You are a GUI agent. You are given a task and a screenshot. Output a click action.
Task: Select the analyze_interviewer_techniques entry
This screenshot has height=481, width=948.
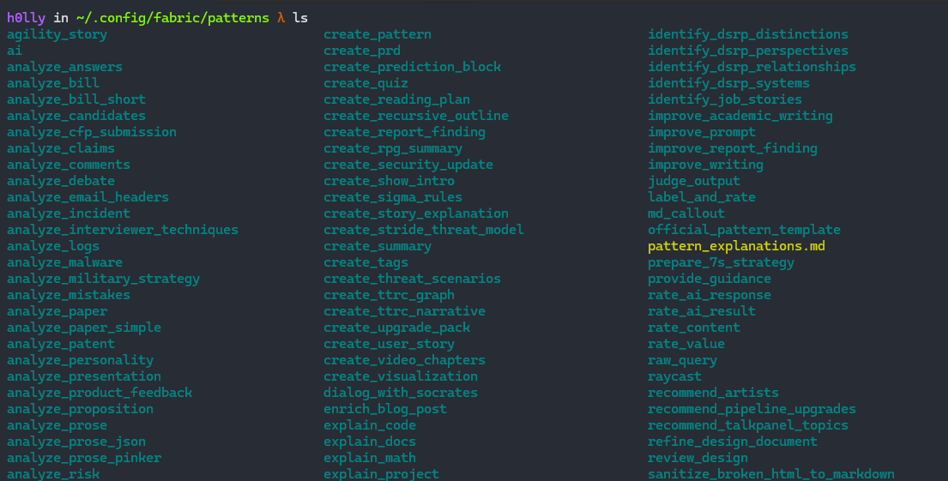pyautogui.click(x=123, y=230)
